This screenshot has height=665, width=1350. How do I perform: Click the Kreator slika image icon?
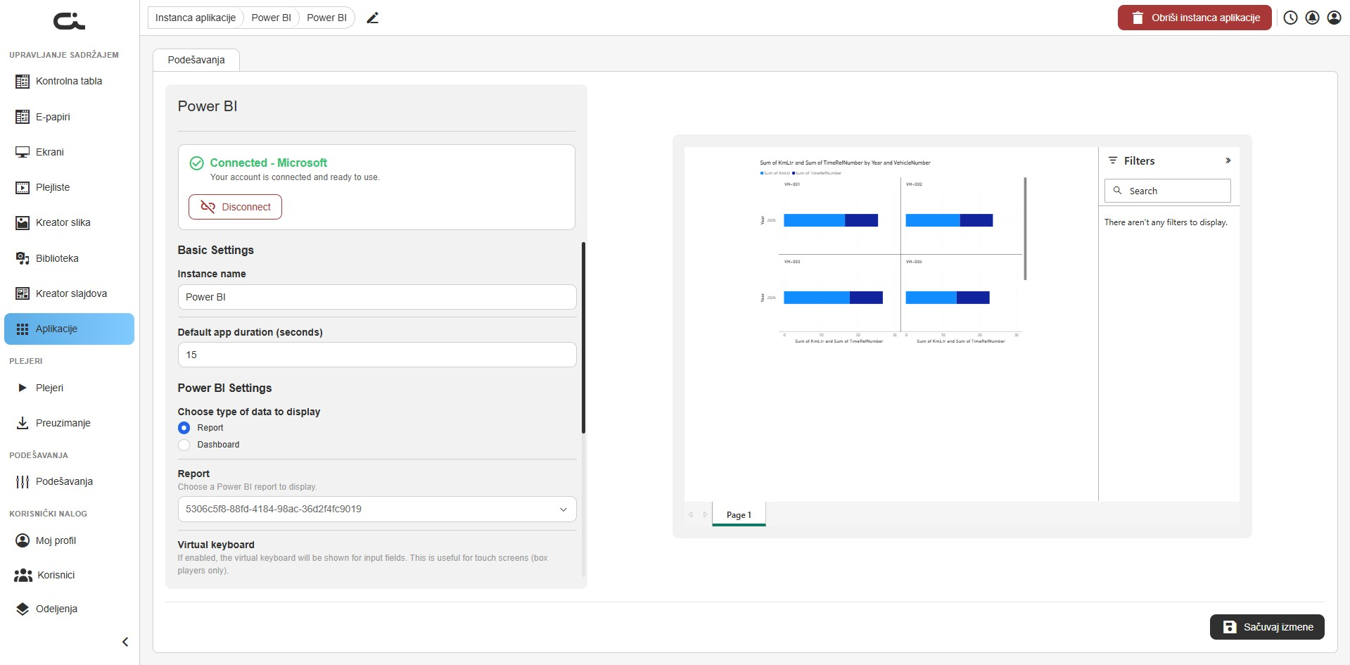click(x=23, y=222)
